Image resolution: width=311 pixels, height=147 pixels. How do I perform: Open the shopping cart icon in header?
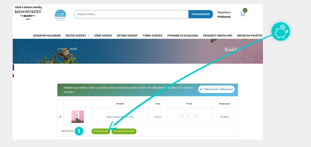(x=243, y=14)
